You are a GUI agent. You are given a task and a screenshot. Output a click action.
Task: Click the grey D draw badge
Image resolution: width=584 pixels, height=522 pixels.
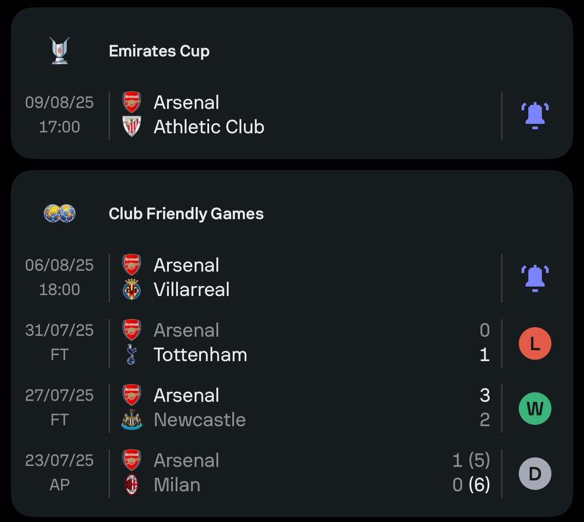535,473
